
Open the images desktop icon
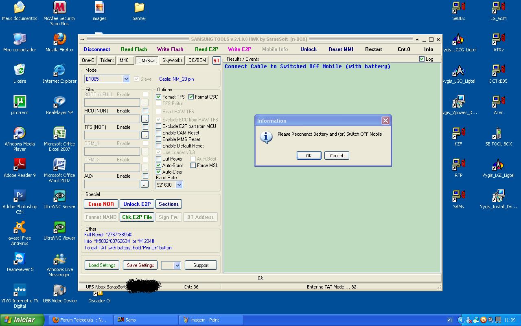pyautogui.click(x=99, y=11)
